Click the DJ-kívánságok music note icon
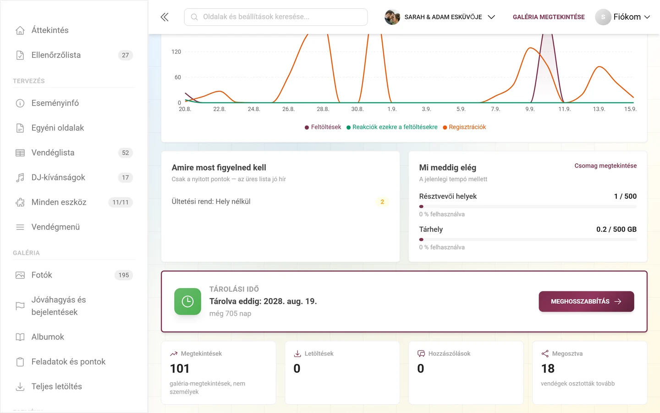This screenshot has height=413, width=660. point(20,178)
